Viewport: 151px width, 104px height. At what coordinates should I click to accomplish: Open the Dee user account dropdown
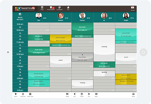(132, 8)
